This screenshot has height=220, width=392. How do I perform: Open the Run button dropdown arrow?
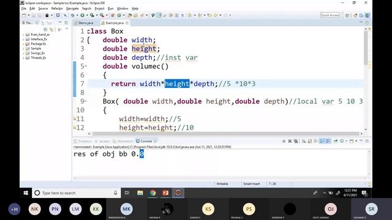pos(87,15)
